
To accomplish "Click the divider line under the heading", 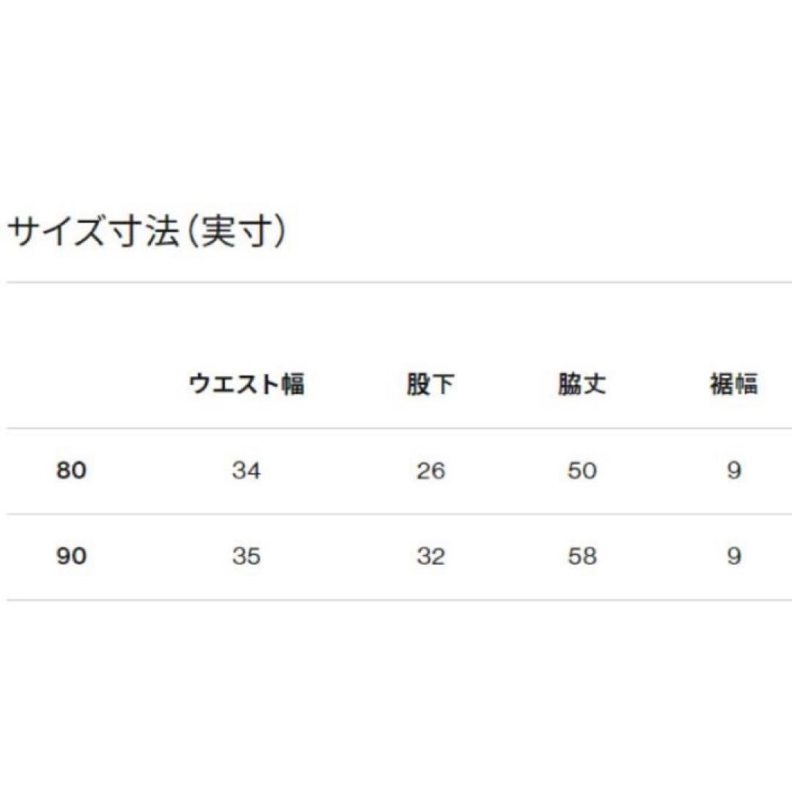I will [399, 282].
